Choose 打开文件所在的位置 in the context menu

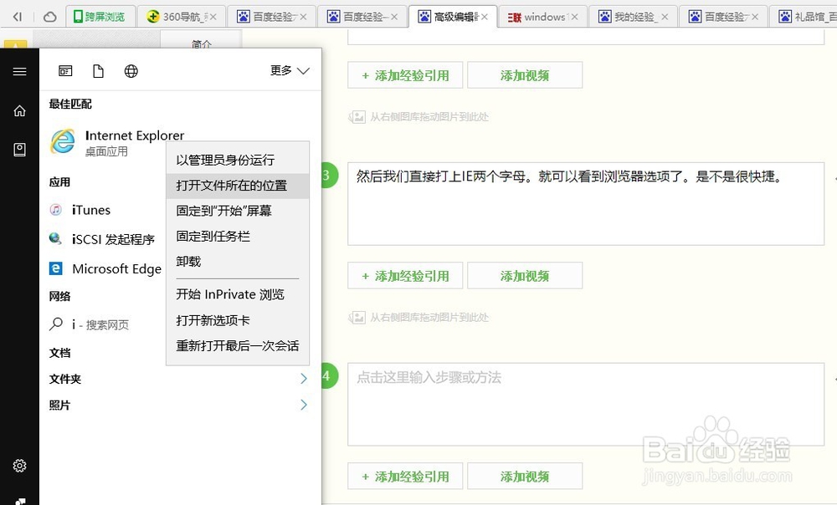click(x=238, y=186)
